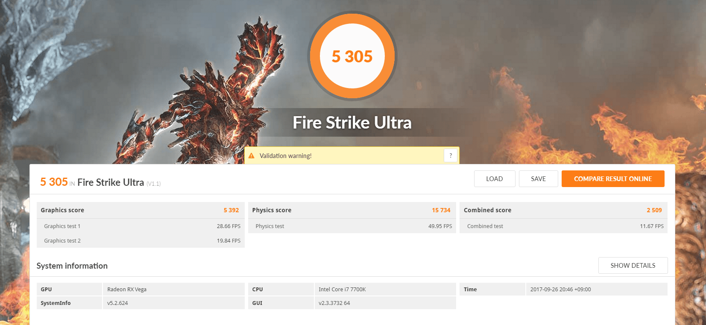Click the Graphics test 1 row label
Image resolution: width=706 pixels, height=325 pixels.
pyautogui.click(x=62, y=226)
